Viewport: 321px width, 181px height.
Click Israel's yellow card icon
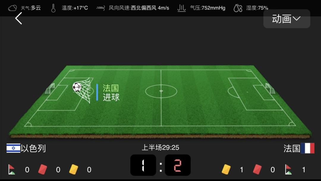[x=73, y=169]
